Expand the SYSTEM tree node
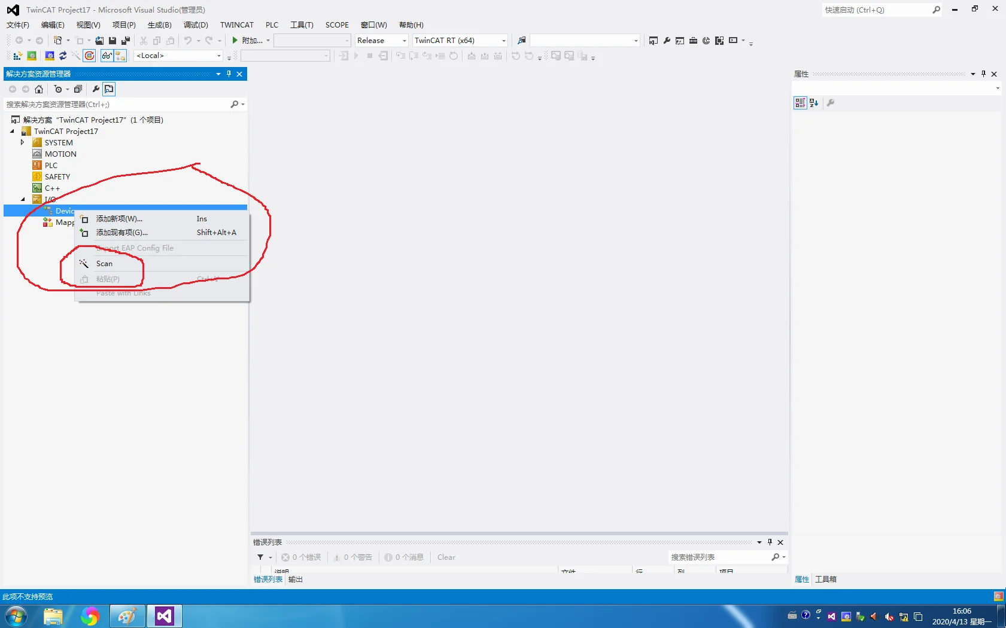The image size is (1006, 628). click(x=23, y=142)
